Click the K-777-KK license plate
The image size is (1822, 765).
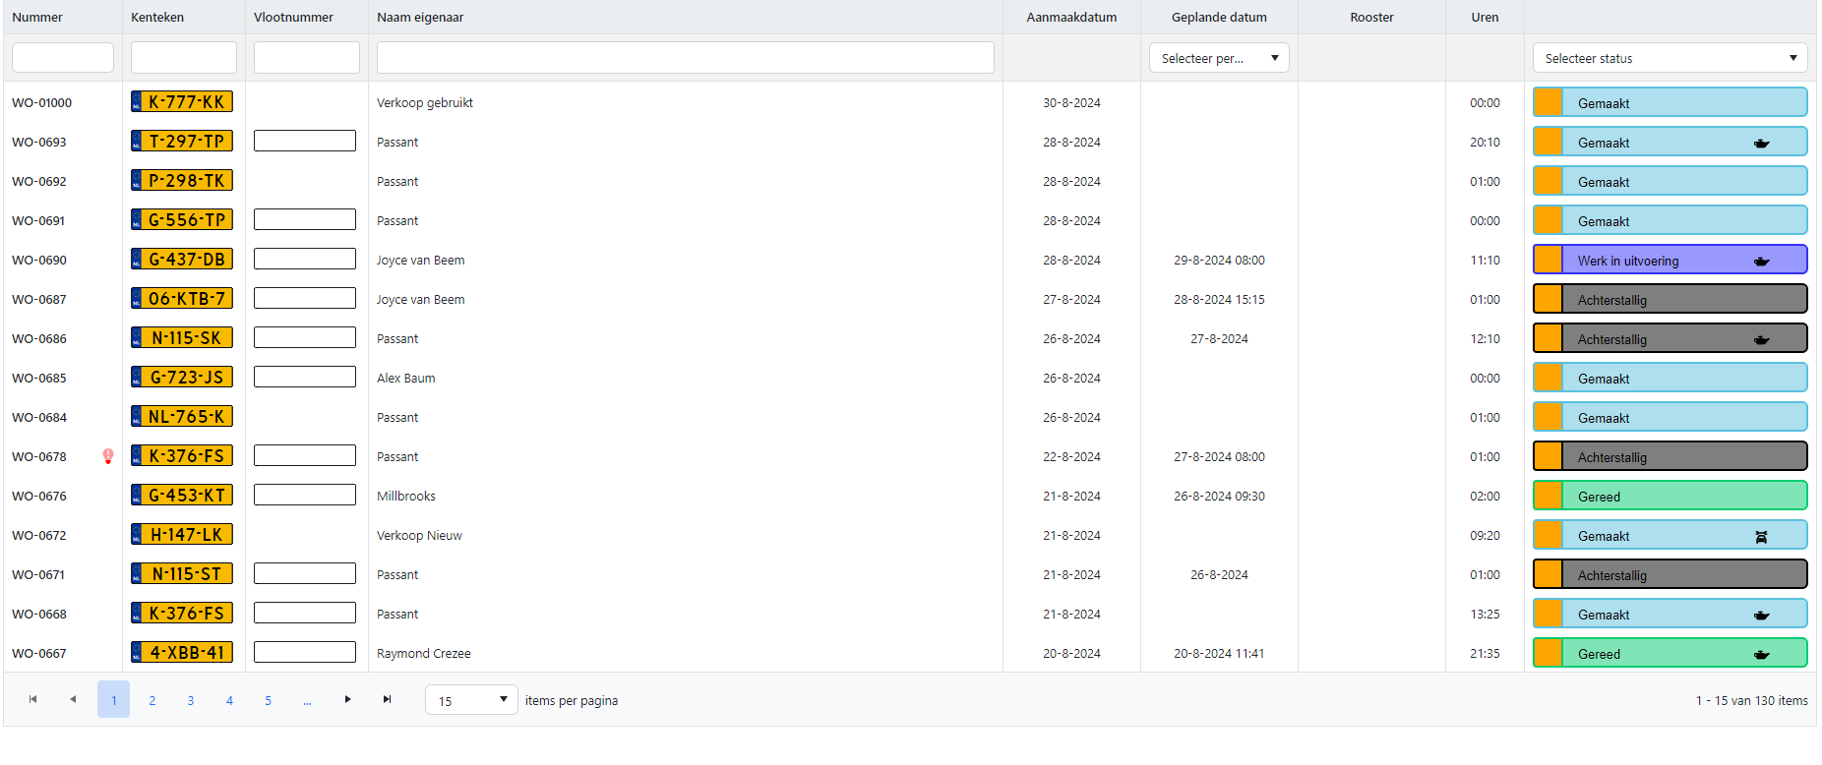pos(182,102)
